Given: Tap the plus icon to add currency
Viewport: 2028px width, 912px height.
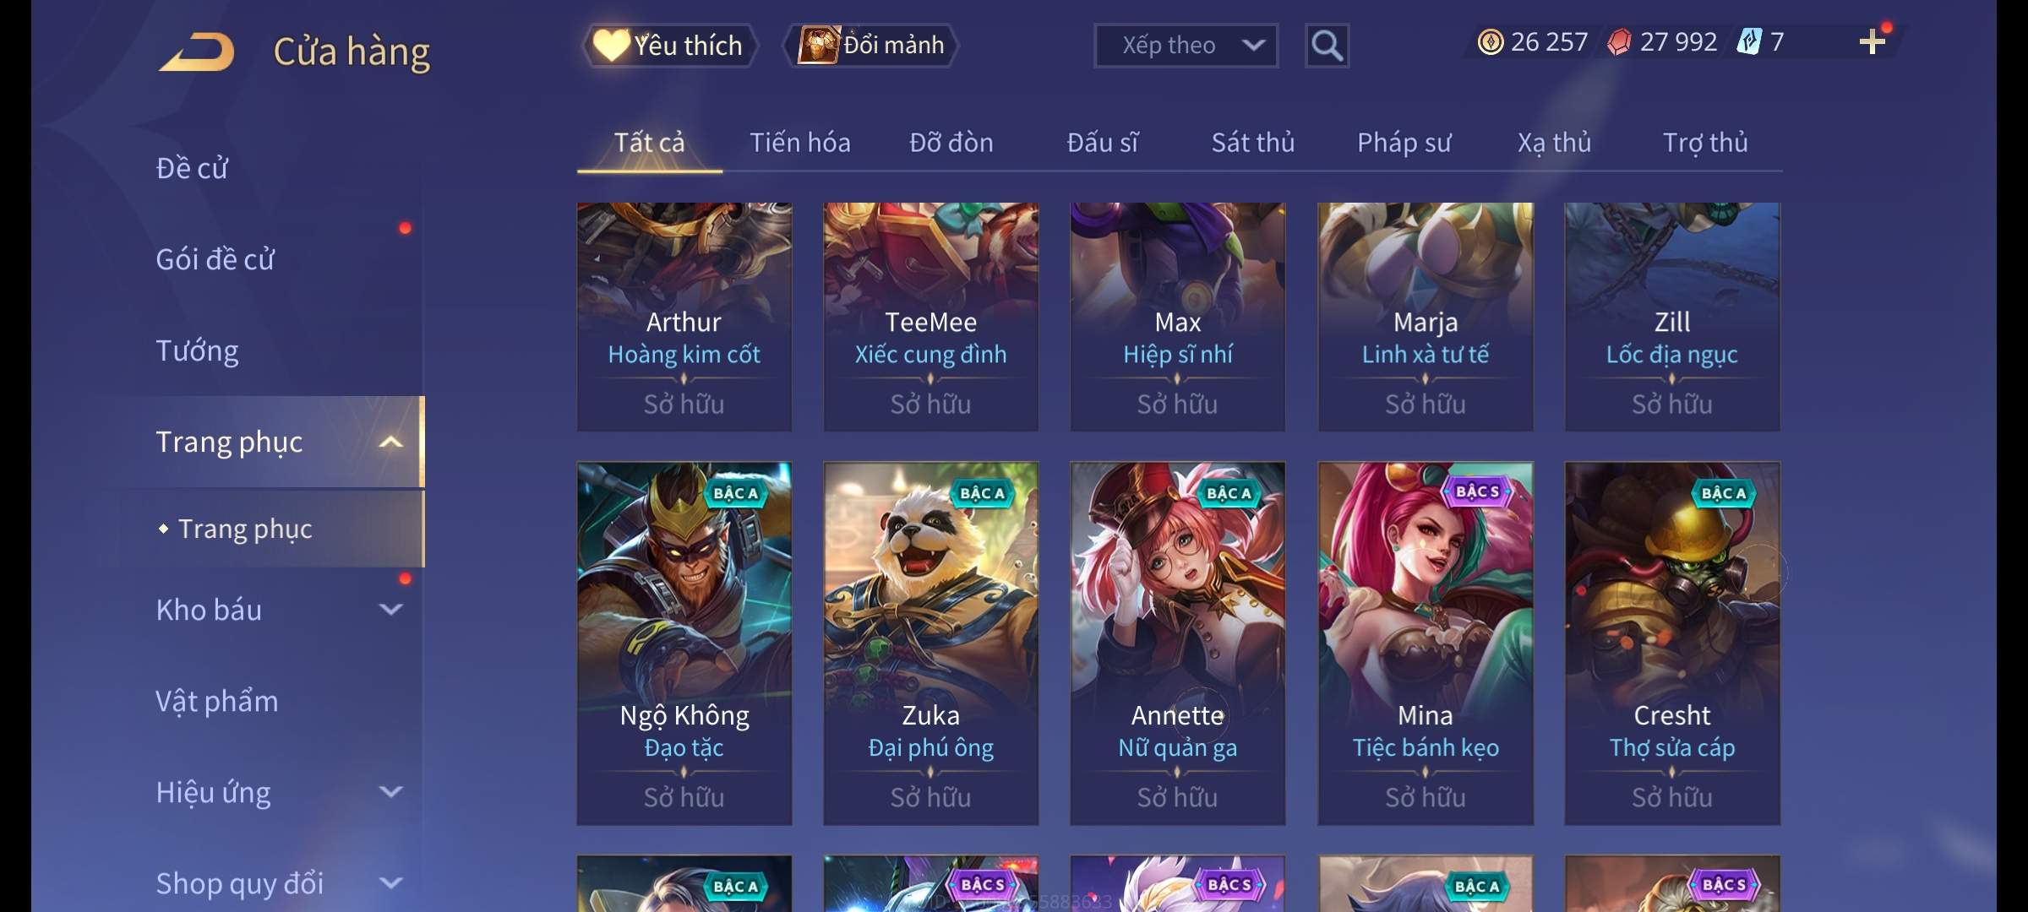Looking at the screenshot, I should [1873, 41].
